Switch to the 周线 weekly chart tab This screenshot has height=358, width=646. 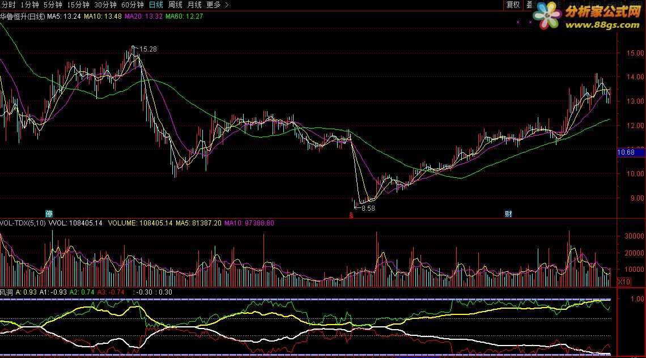point(175,5)
